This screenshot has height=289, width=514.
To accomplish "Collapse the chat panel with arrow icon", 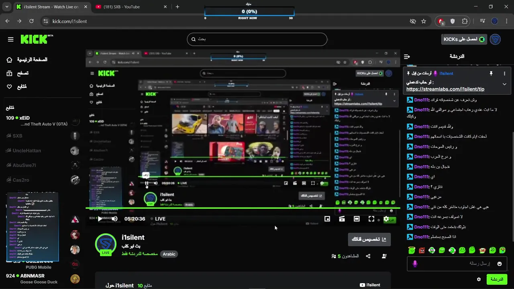I will point(407,57).
